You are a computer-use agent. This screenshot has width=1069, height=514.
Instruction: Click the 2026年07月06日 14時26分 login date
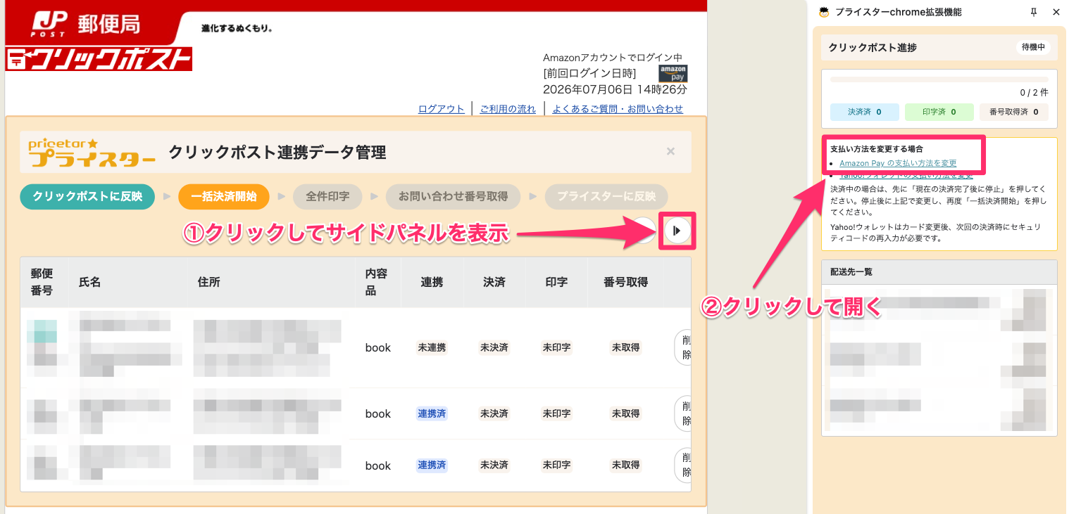click(615, 89)
